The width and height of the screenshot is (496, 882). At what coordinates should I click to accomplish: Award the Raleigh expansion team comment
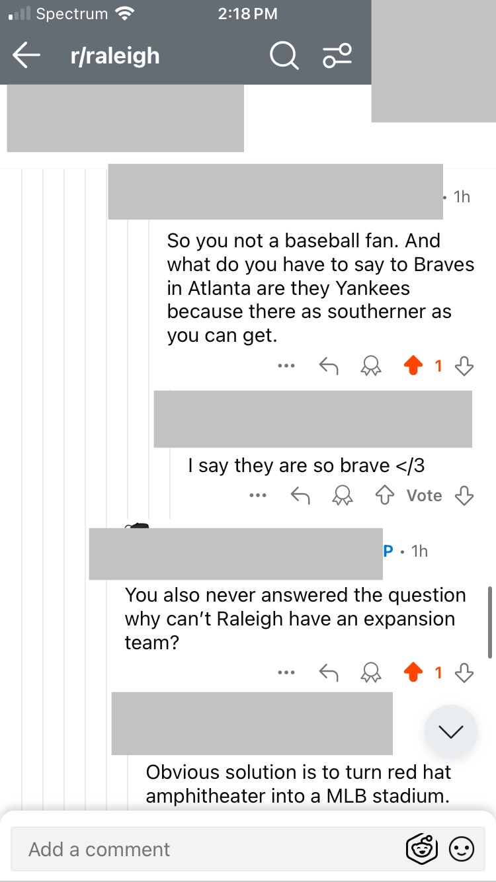[x=370, y=673]
